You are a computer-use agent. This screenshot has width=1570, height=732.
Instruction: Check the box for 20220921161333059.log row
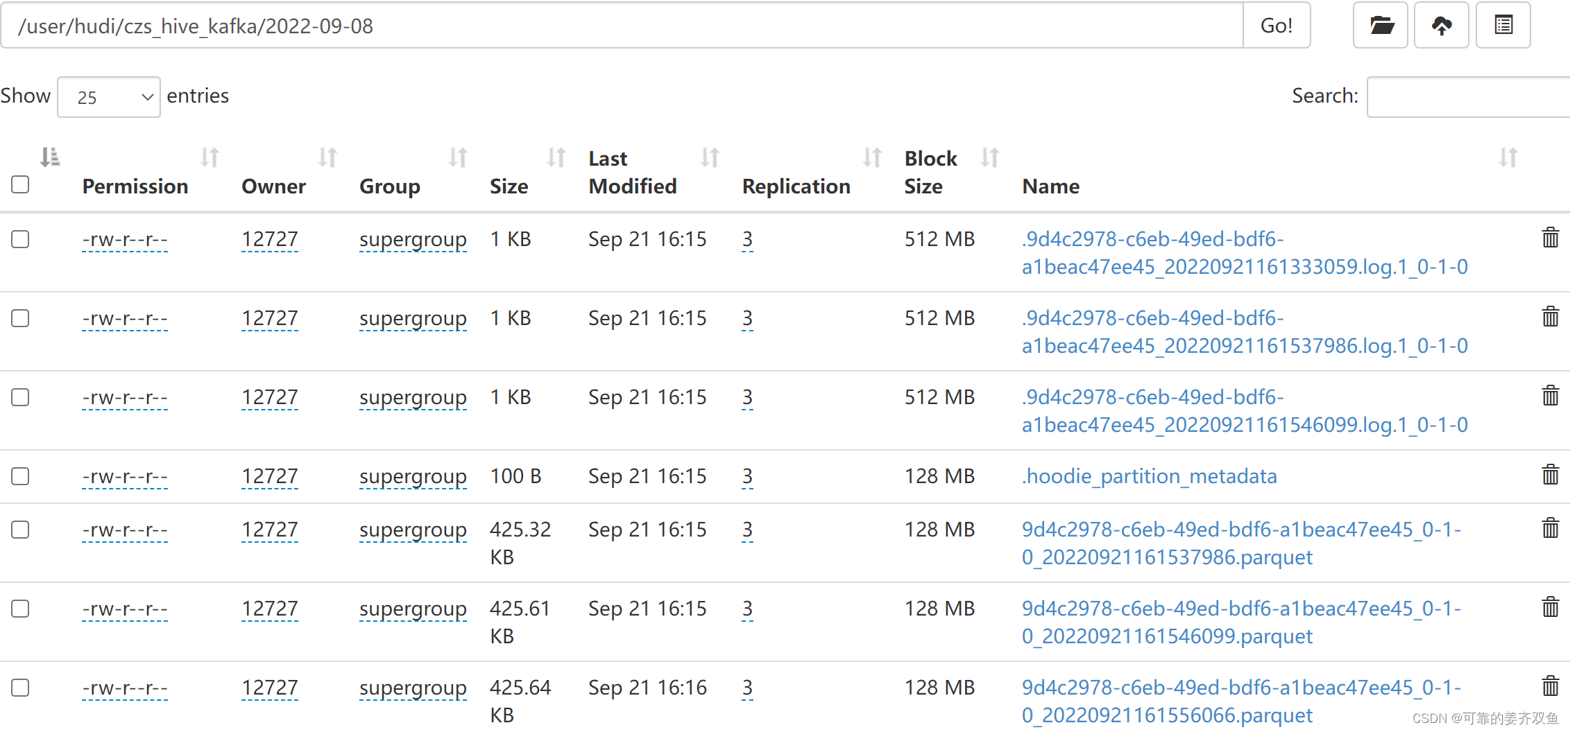tap(20, 239)
